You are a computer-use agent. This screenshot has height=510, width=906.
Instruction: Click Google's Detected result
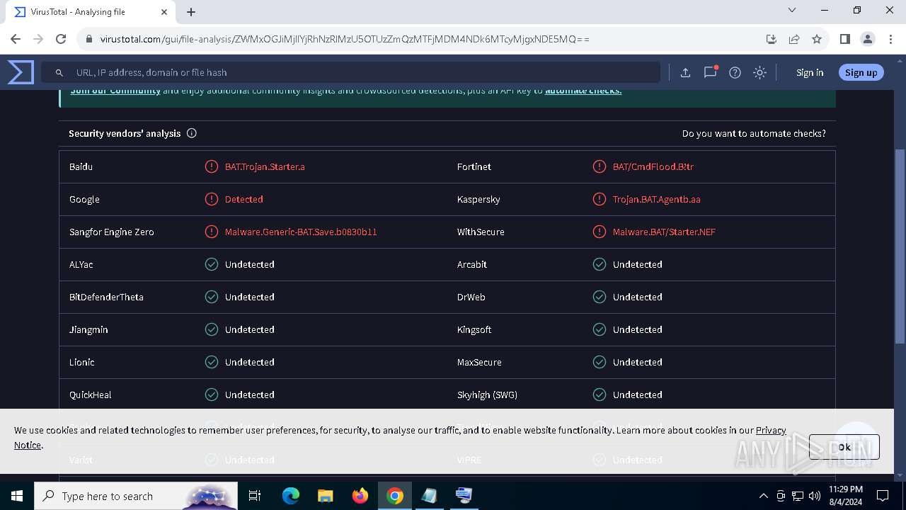(x=244, y=199)
